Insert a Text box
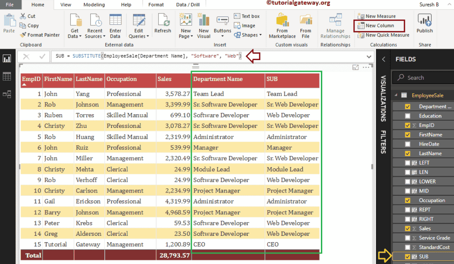454x264 pixels. tap(247, 15)
